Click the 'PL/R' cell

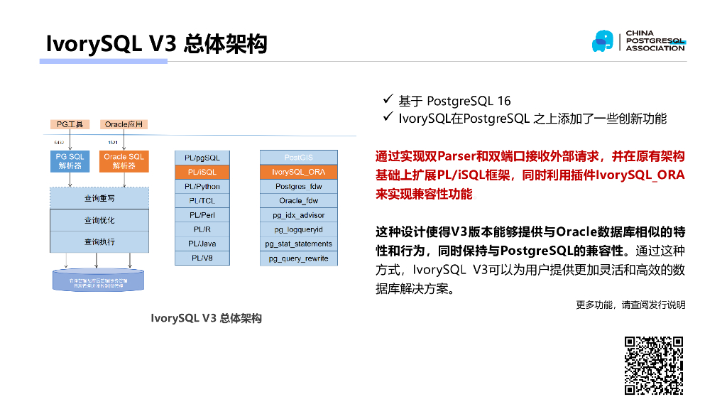[202, 229]
